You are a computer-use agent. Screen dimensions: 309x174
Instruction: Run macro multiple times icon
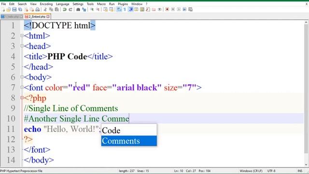pos(184,9)
